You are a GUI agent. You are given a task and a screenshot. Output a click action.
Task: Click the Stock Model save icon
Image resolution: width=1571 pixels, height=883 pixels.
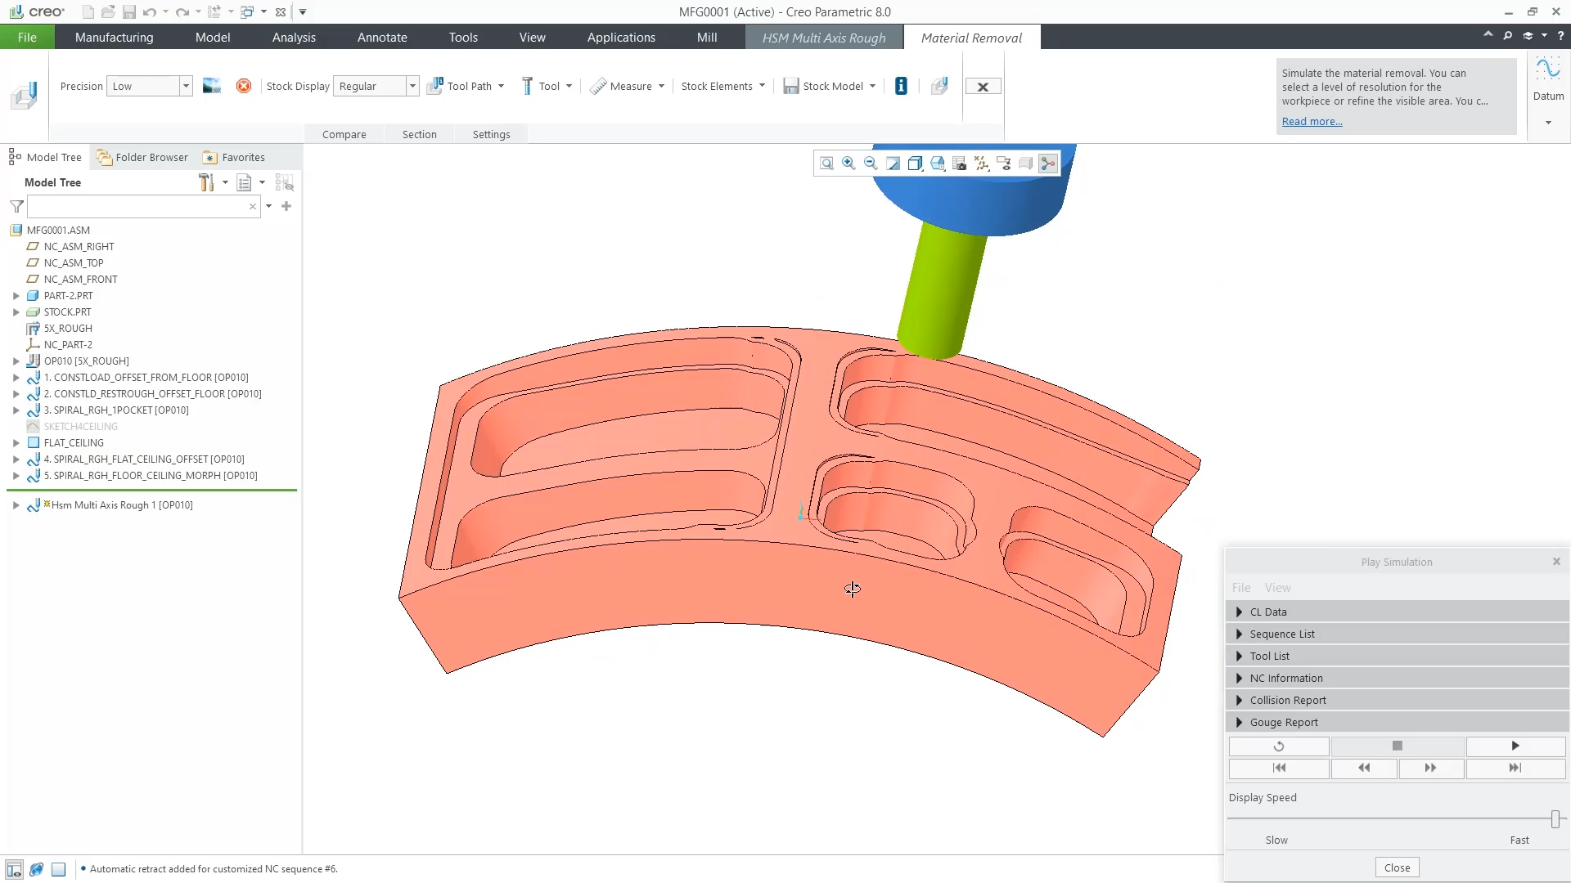pos(790,86)
